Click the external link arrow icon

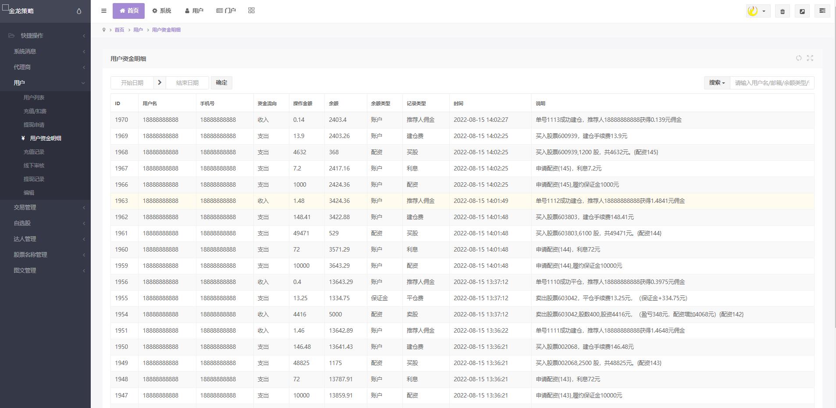point(802,11)
